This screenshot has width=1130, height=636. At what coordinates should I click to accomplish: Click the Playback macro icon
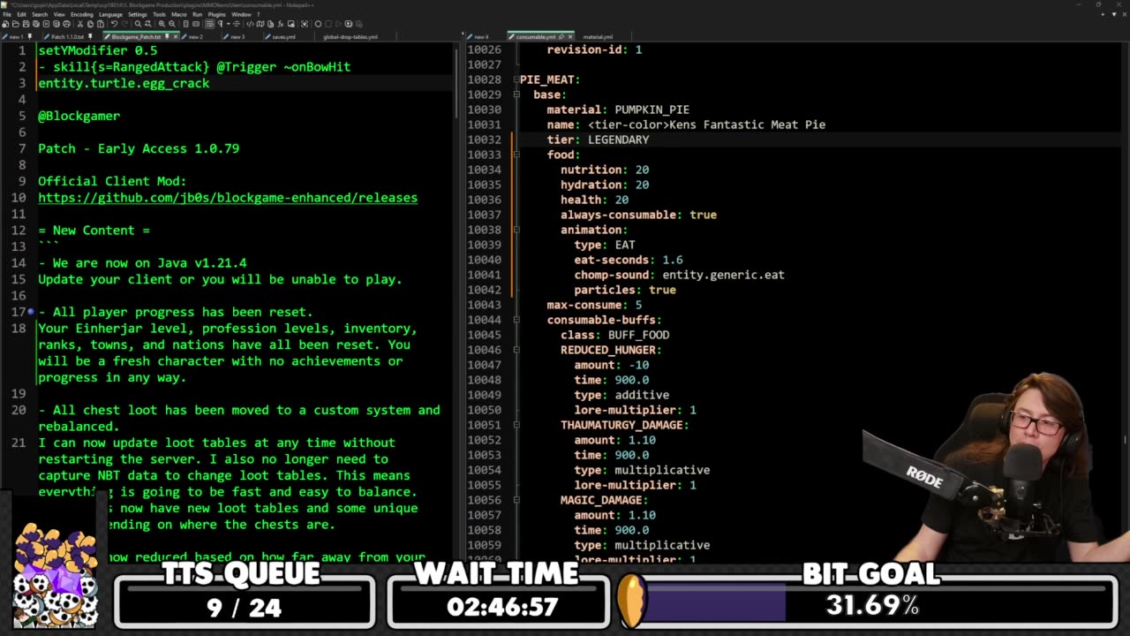tap(338, 24)
